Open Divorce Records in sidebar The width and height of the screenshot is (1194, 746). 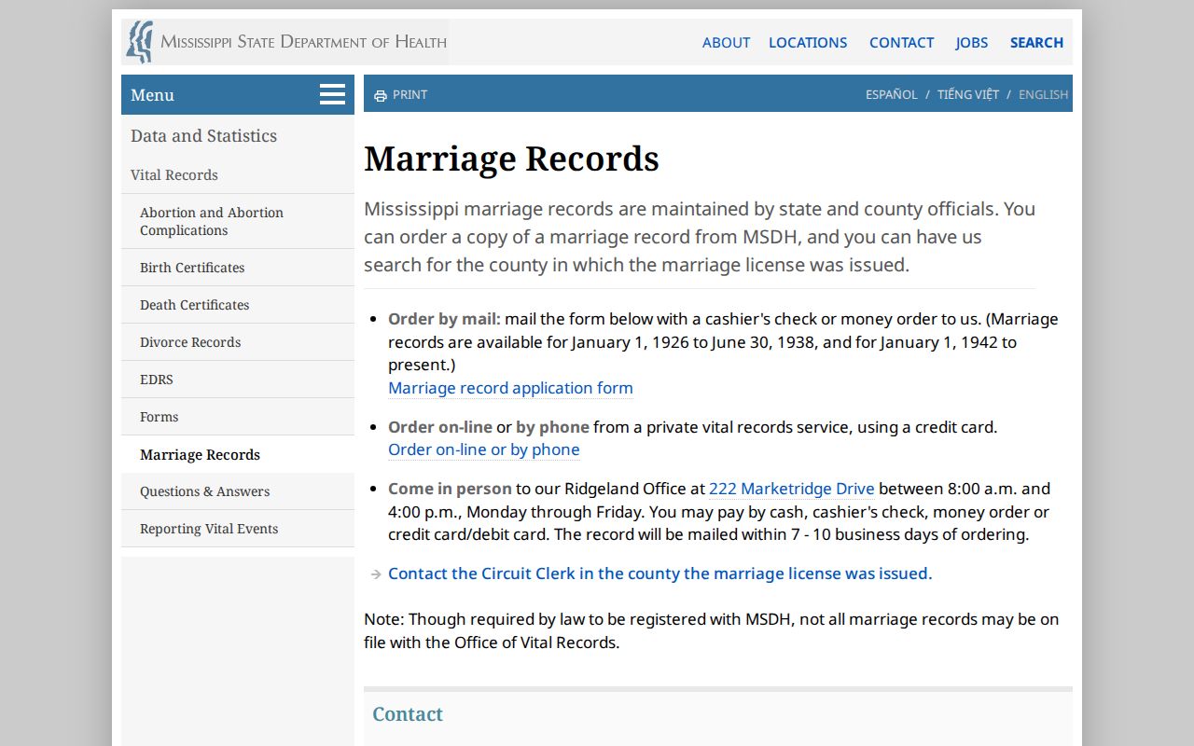tap(238, 342)
